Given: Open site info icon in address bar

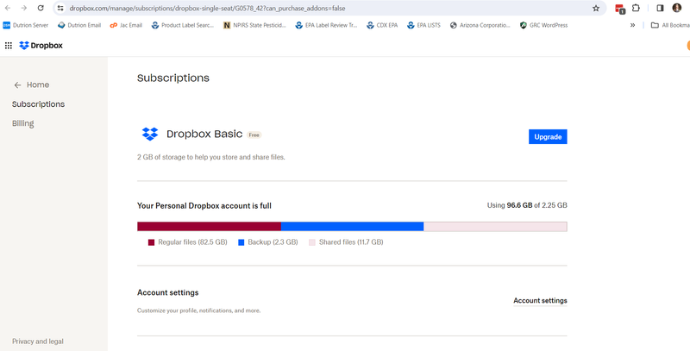Looking at the screenshot, I should pyautogui.click(x=60, y=8).
